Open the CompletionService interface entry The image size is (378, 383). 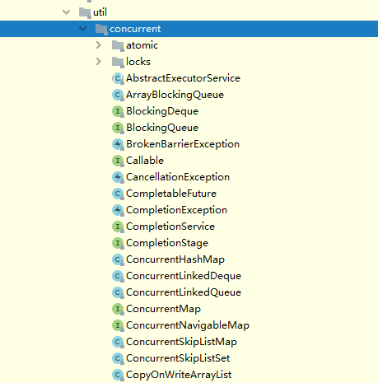coord(170,227)
